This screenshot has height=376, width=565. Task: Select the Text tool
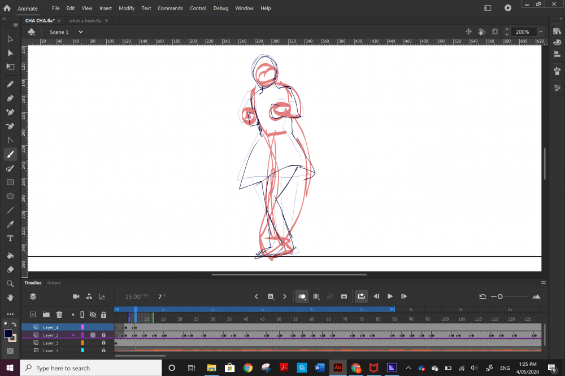point(10,238)
